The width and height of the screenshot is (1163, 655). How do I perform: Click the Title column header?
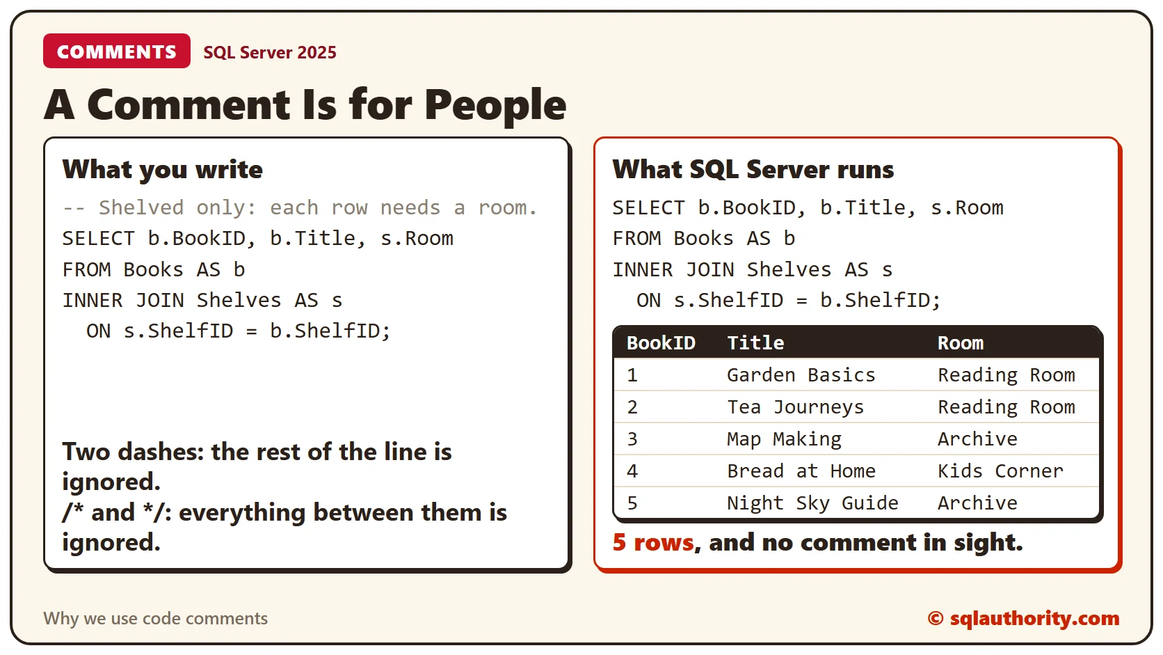click(x=755, y=342)
